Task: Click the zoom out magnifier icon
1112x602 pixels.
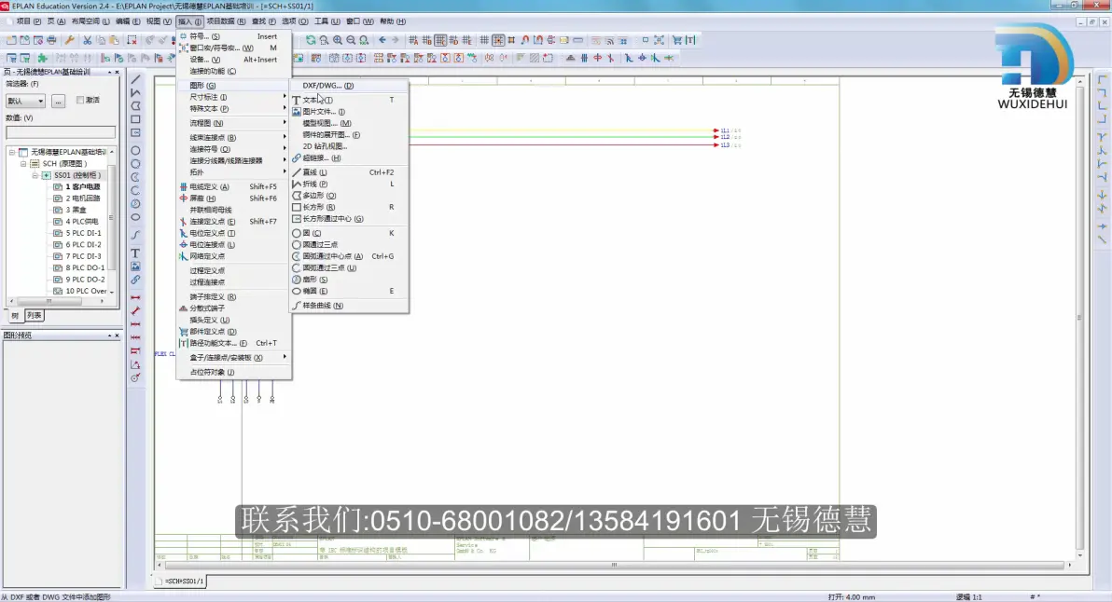Action: 351,40
